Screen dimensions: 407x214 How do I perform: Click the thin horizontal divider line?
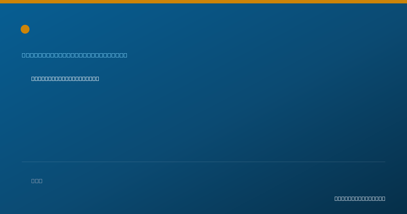(203, 162)
